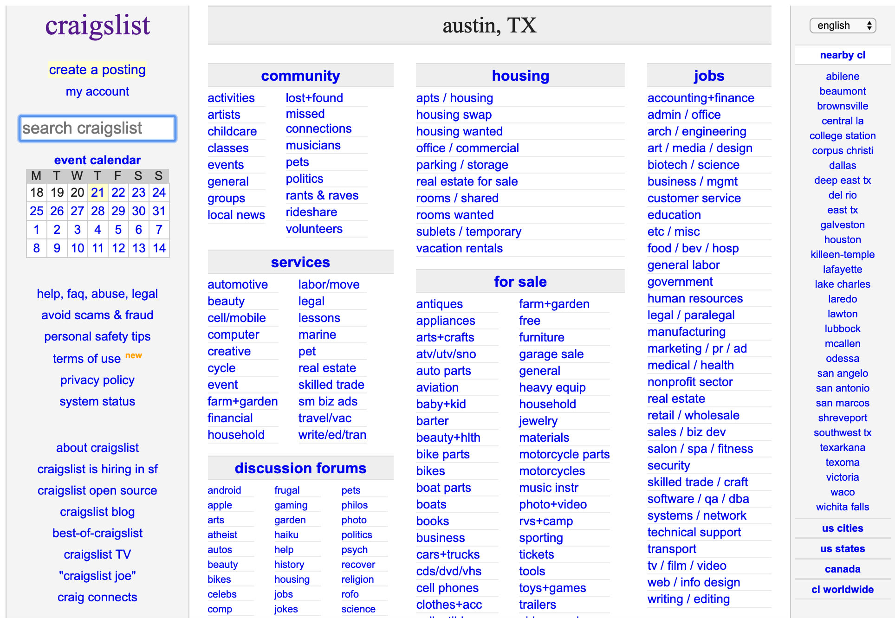Open the discussion forums header
The image size is (895, 618).
point(300,468)
